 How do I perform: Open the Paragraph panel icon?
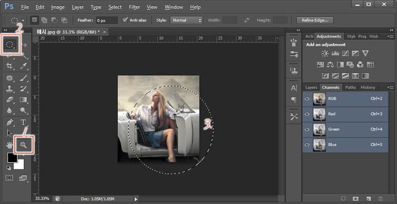[294, 100]
